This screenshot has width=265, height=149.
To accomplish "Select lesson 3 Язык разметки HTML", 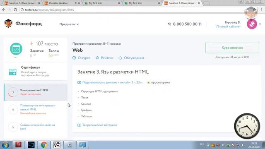I will [x=36, y=92].
